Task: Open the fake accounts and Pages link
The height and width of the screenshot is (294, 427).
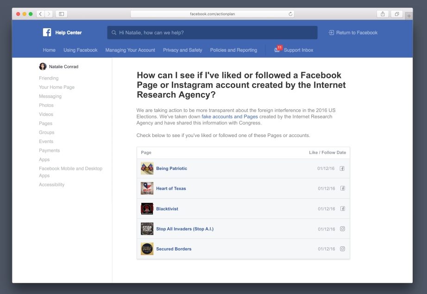Action: click(x=230, y=117)
